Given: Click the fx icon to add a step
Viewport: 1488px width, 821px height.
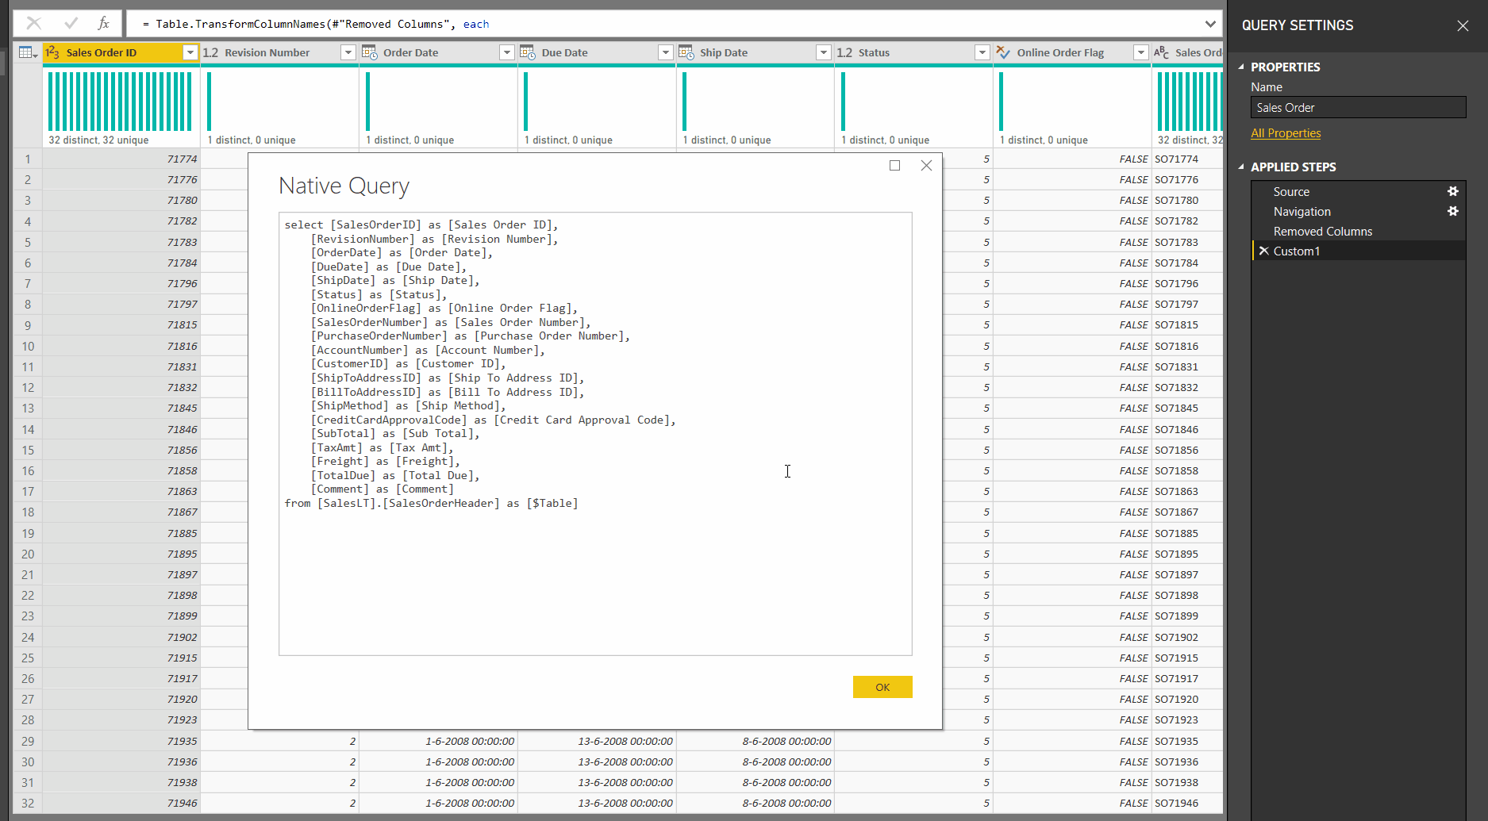Looking at the screenshot, I should [103, 23].
